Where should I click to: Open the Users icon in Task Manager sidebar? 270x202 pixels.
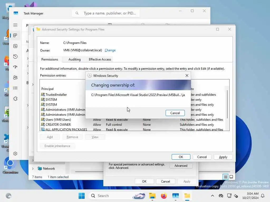tap(15, 78)
